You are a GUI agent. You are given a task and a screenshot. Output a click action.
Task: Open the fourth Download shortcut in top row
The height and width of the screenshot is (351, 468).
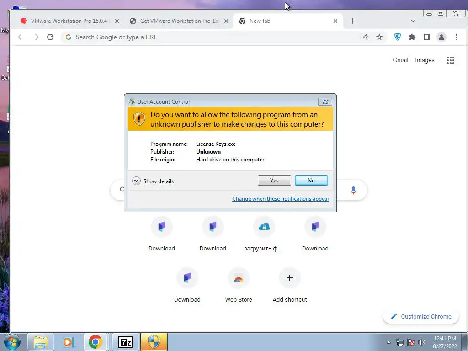pyautogui.click(x=315, y=234)
